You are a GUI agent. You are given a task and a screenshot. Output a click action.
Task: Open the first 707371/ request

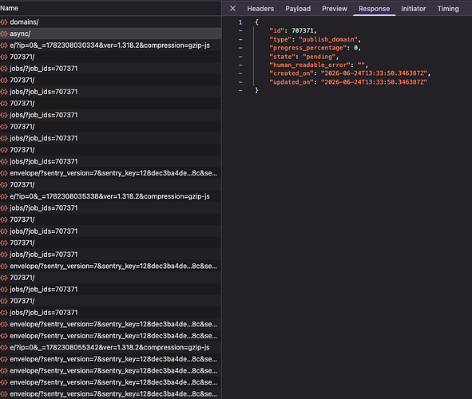coord(110,57)
